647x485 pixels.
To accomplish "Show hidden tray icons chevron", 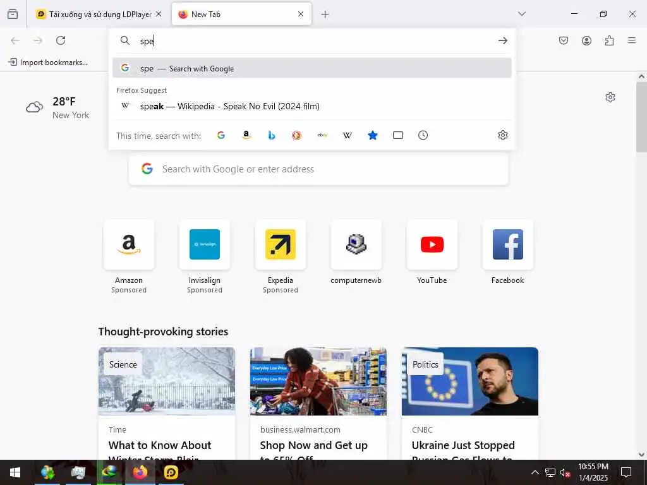I will coord(535,472).
